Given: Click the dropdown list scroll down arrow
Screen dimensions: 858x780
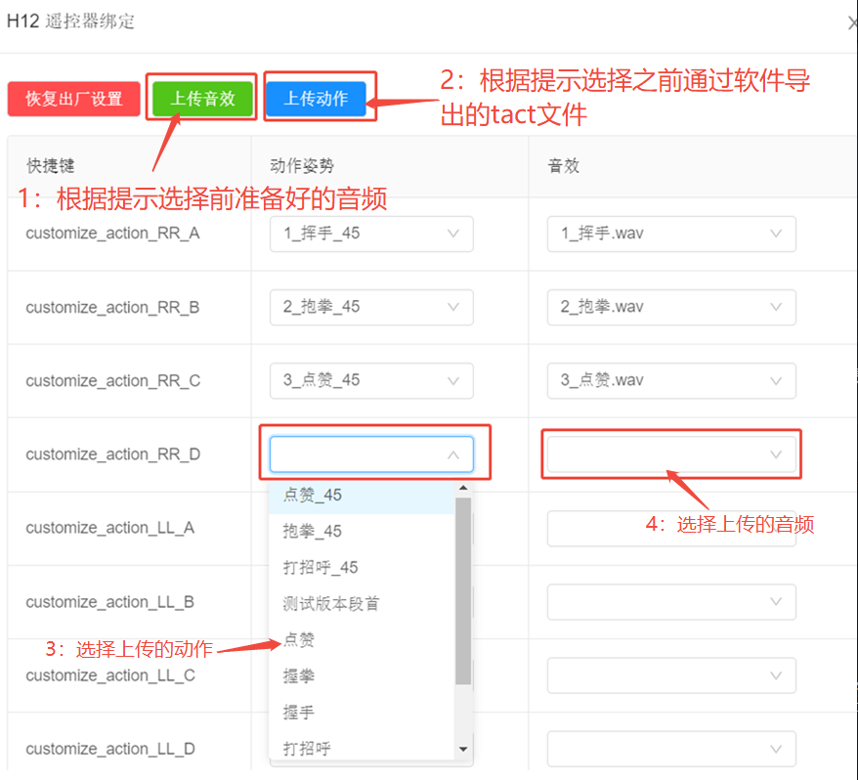Looking at the screenshot, I should click(x=463, y=750).
